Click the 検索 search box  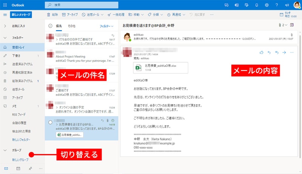(x=82, y=5)
